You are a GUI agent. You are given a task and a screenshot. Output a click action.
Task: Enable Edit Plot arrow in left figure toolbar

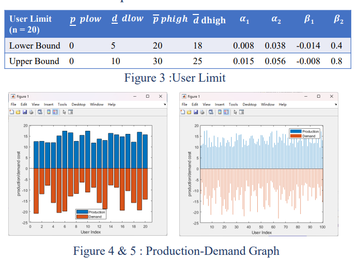(x=64, y=112)
